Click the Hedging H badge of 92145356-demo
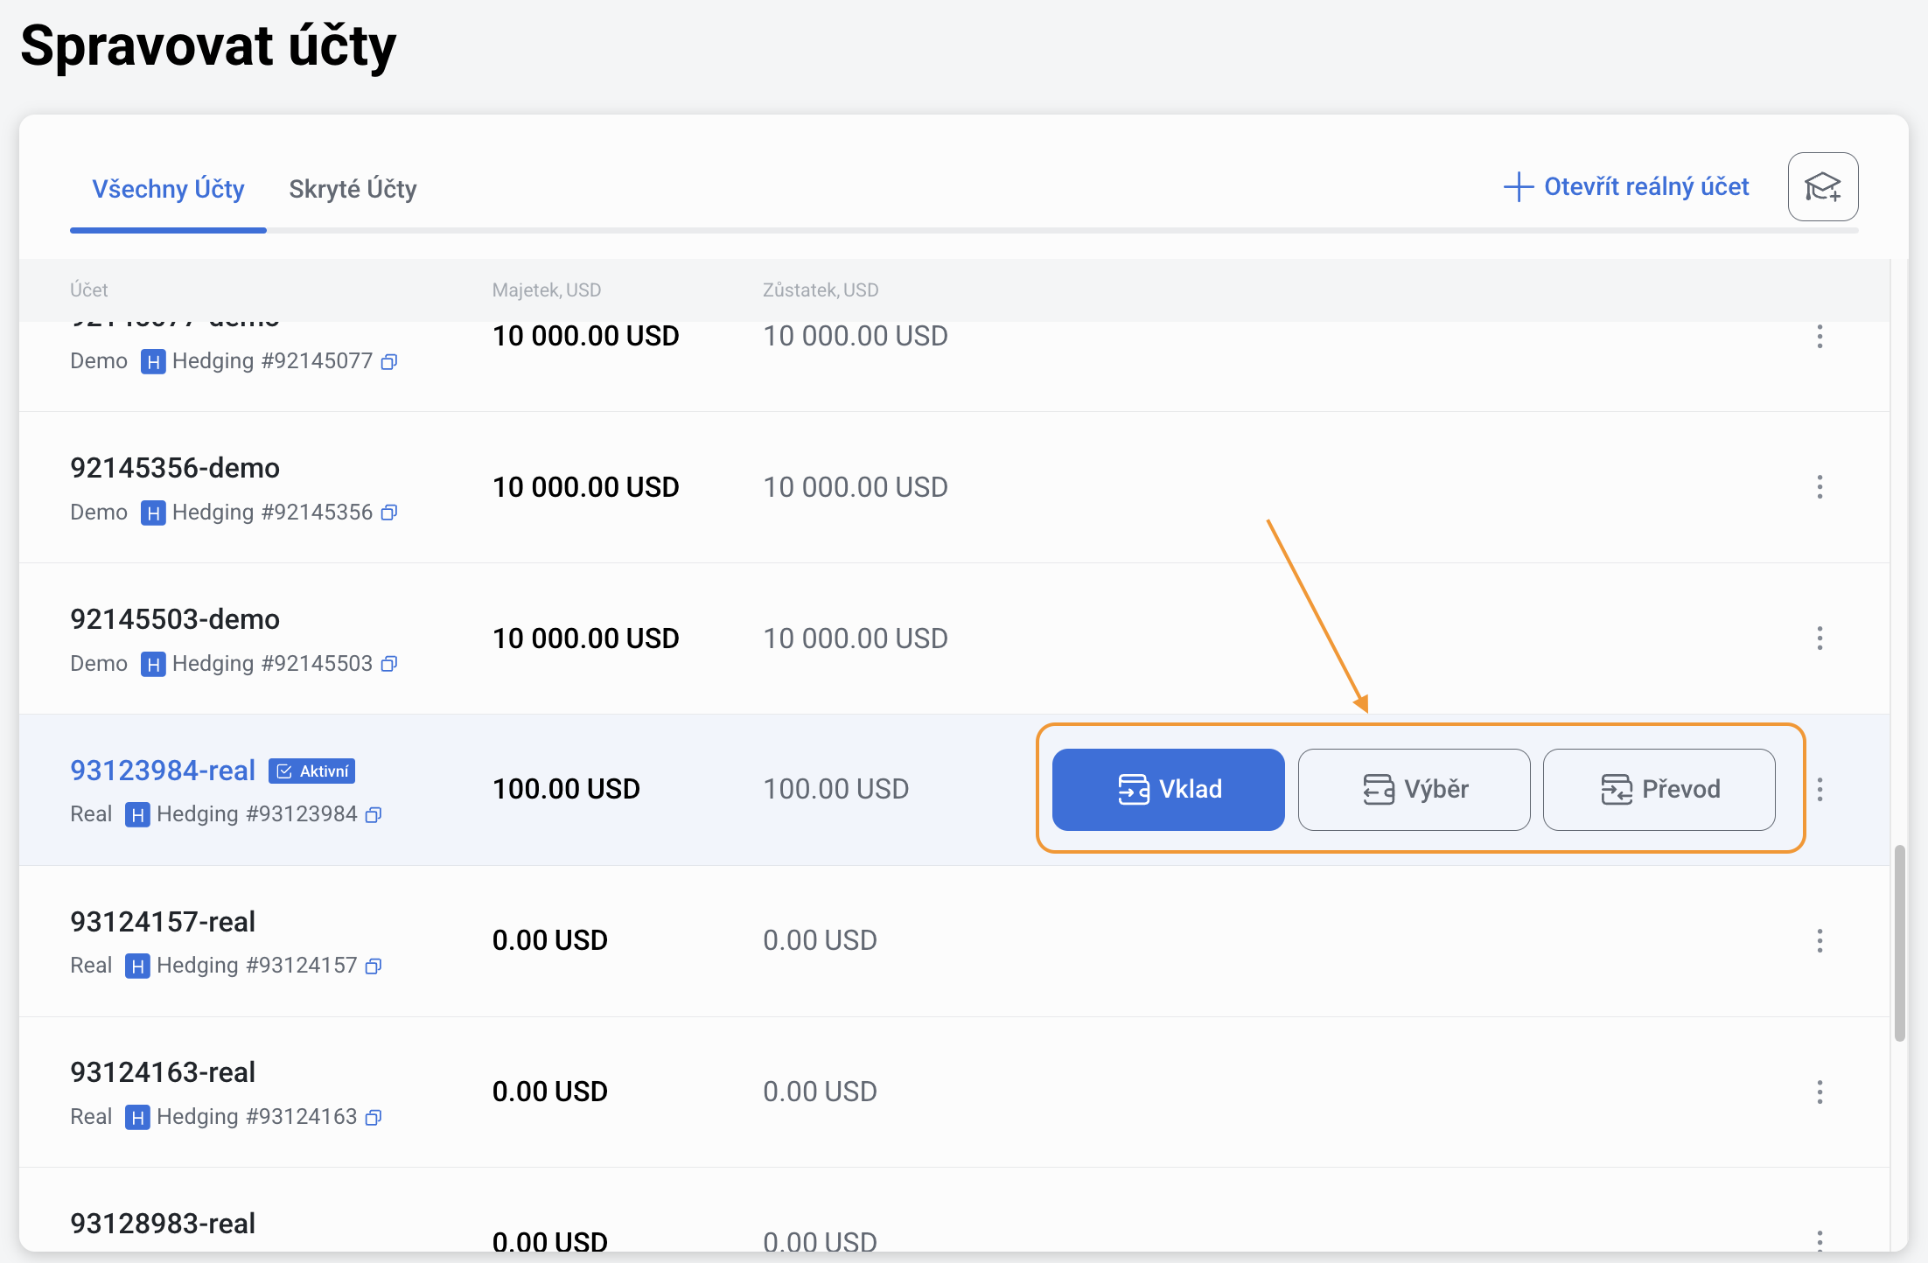 pos(153,513)
